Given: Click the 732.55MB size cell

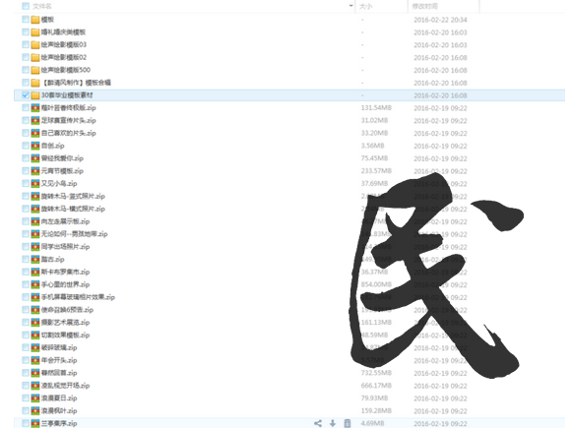Looking at the screenshot, I should click(376, 373).
